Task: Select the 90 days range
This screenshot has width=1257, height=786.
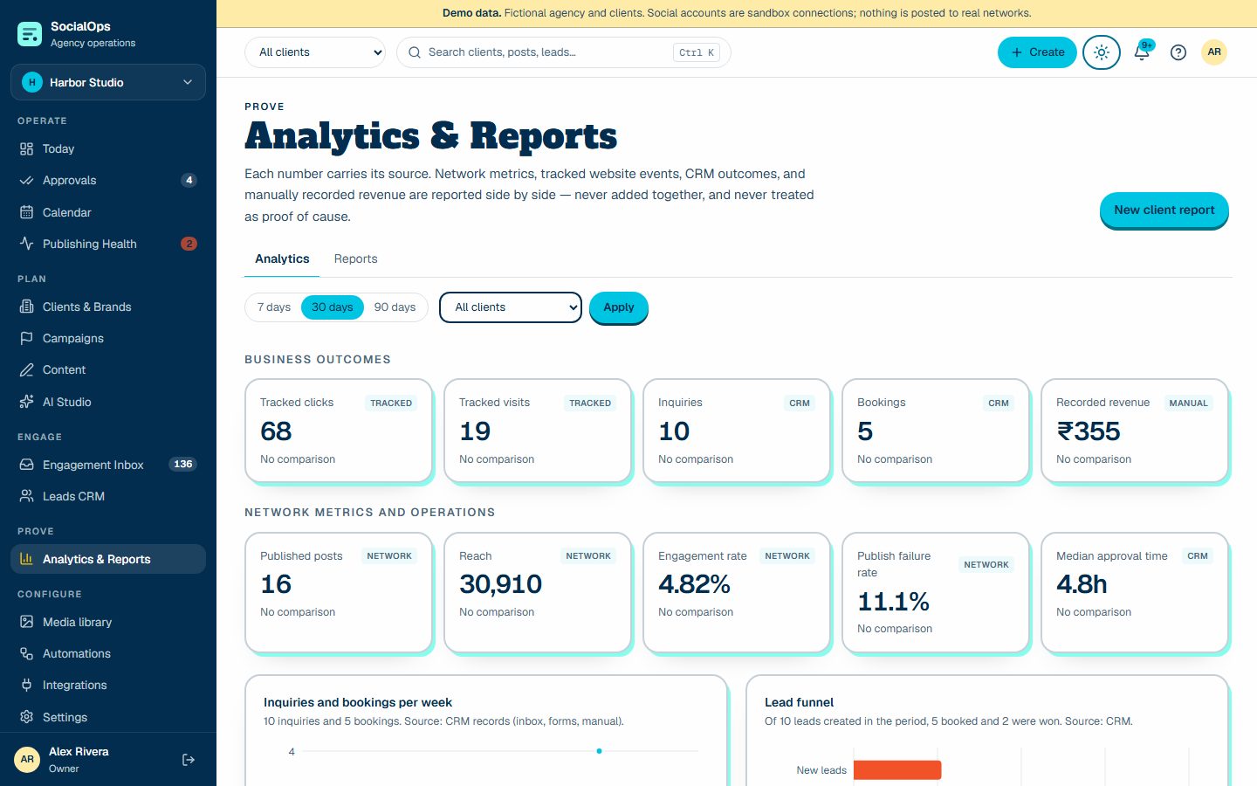Action: tap(395, 307)
